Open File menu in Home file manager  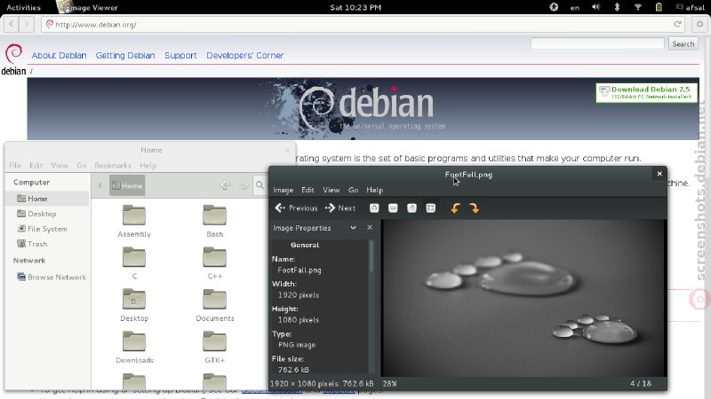(x=15, y=166)
